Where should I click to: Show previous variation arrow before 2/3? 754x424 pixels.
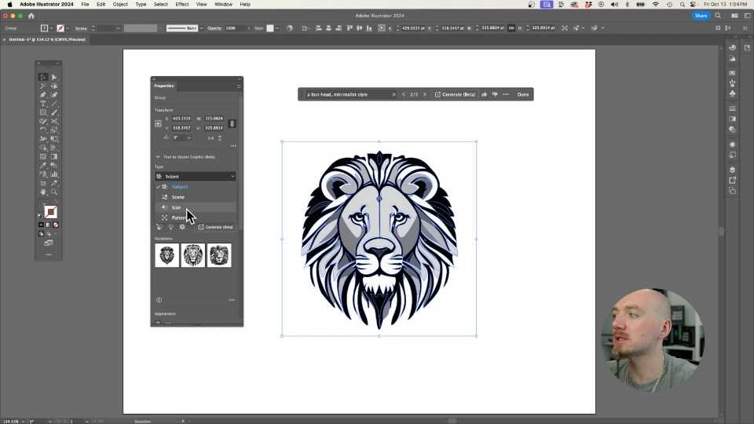click(404, 94)
